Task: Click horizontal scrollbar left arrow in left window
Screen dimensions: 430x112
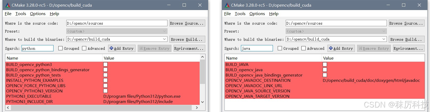Action: click(x=8, y=107)
